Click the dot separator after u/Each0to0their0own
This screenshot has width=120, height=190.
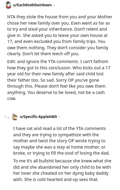tap(54, 5)
